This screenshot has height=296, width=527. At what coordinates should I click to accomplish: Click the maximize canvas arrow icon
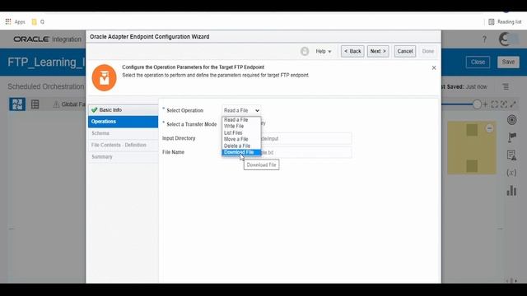point(513,104)
